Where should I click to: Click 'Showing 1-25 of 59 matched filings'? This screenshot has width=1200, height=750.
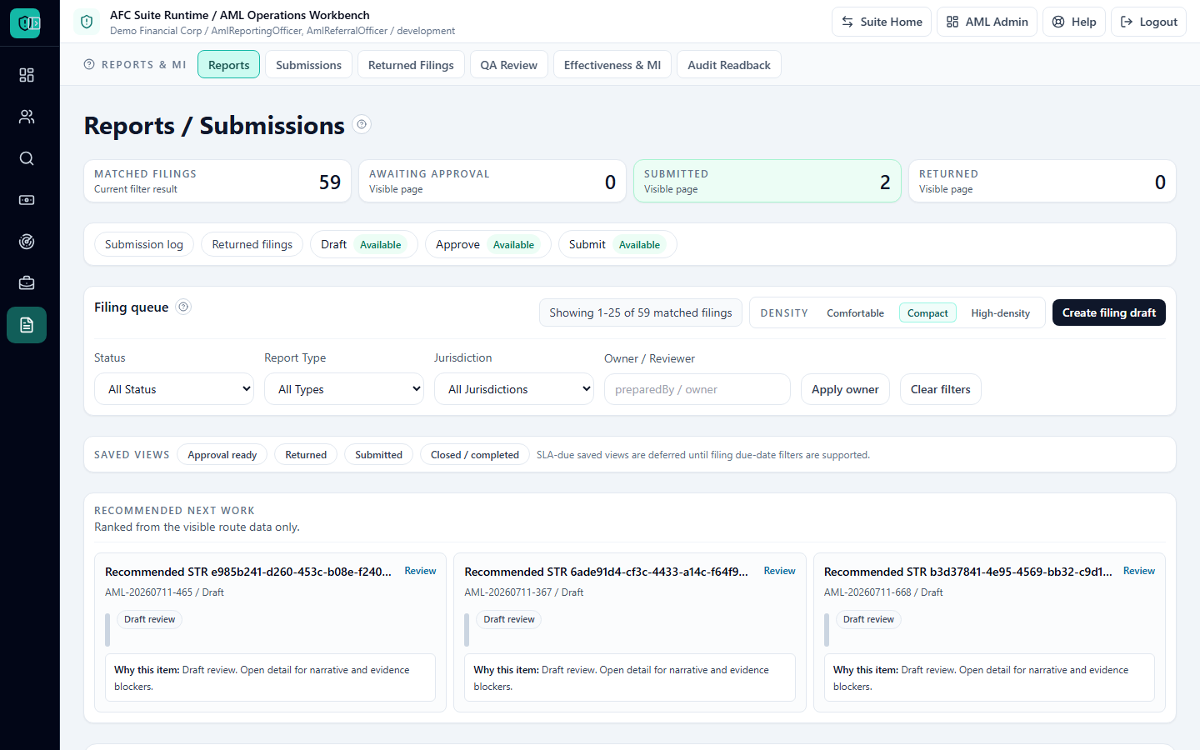point(641,312)
